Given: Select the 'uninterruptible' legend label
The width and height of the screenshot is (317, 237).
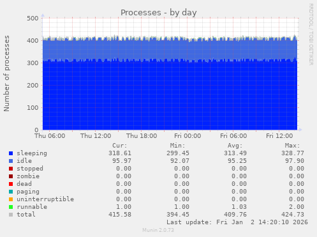Looking at the screenshot, I should click(45, 199).
